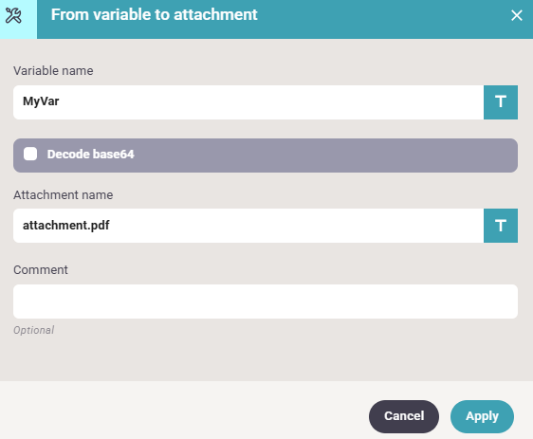This screenshot has height=439, width=533.
Task: Click the grey Decode base64 option bar
Action: click(266, 155)
